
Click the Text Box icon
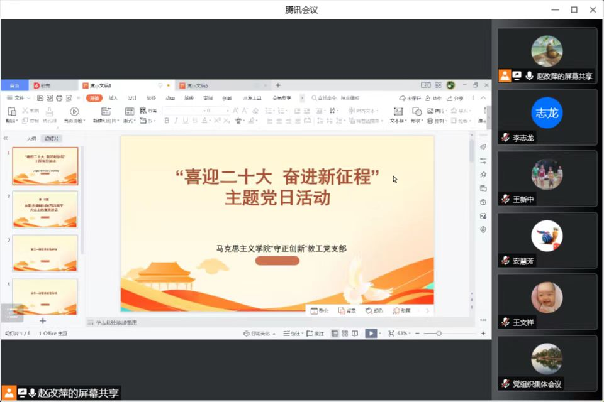pos(396,111)
